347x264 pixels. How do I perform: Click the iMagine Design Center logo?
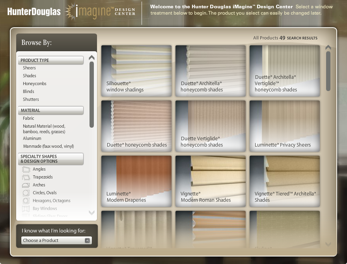[x=101, y=12]
